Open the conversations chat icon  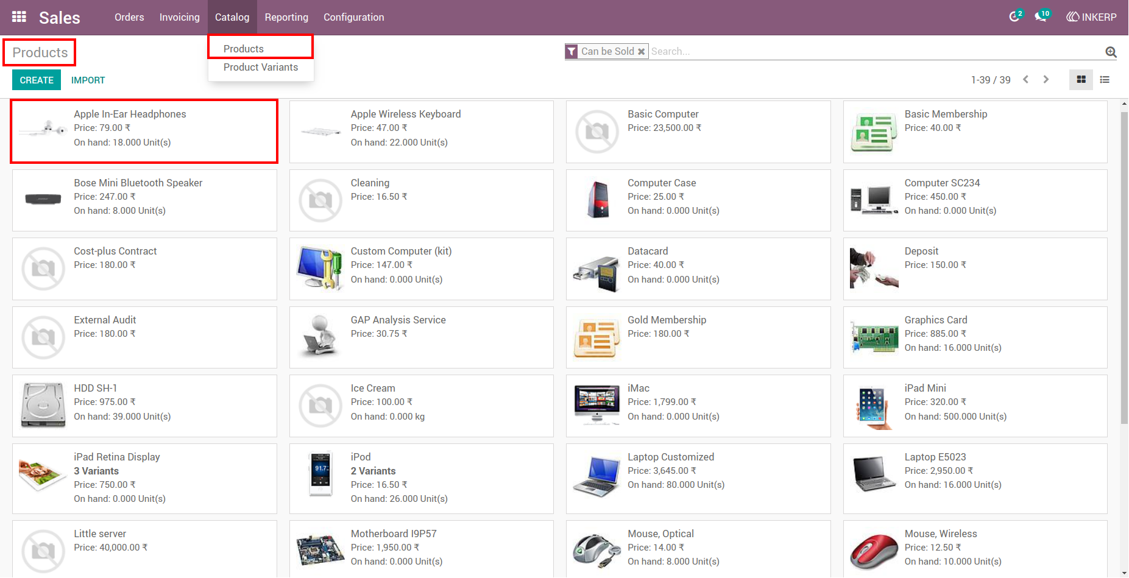[1042, 16]
